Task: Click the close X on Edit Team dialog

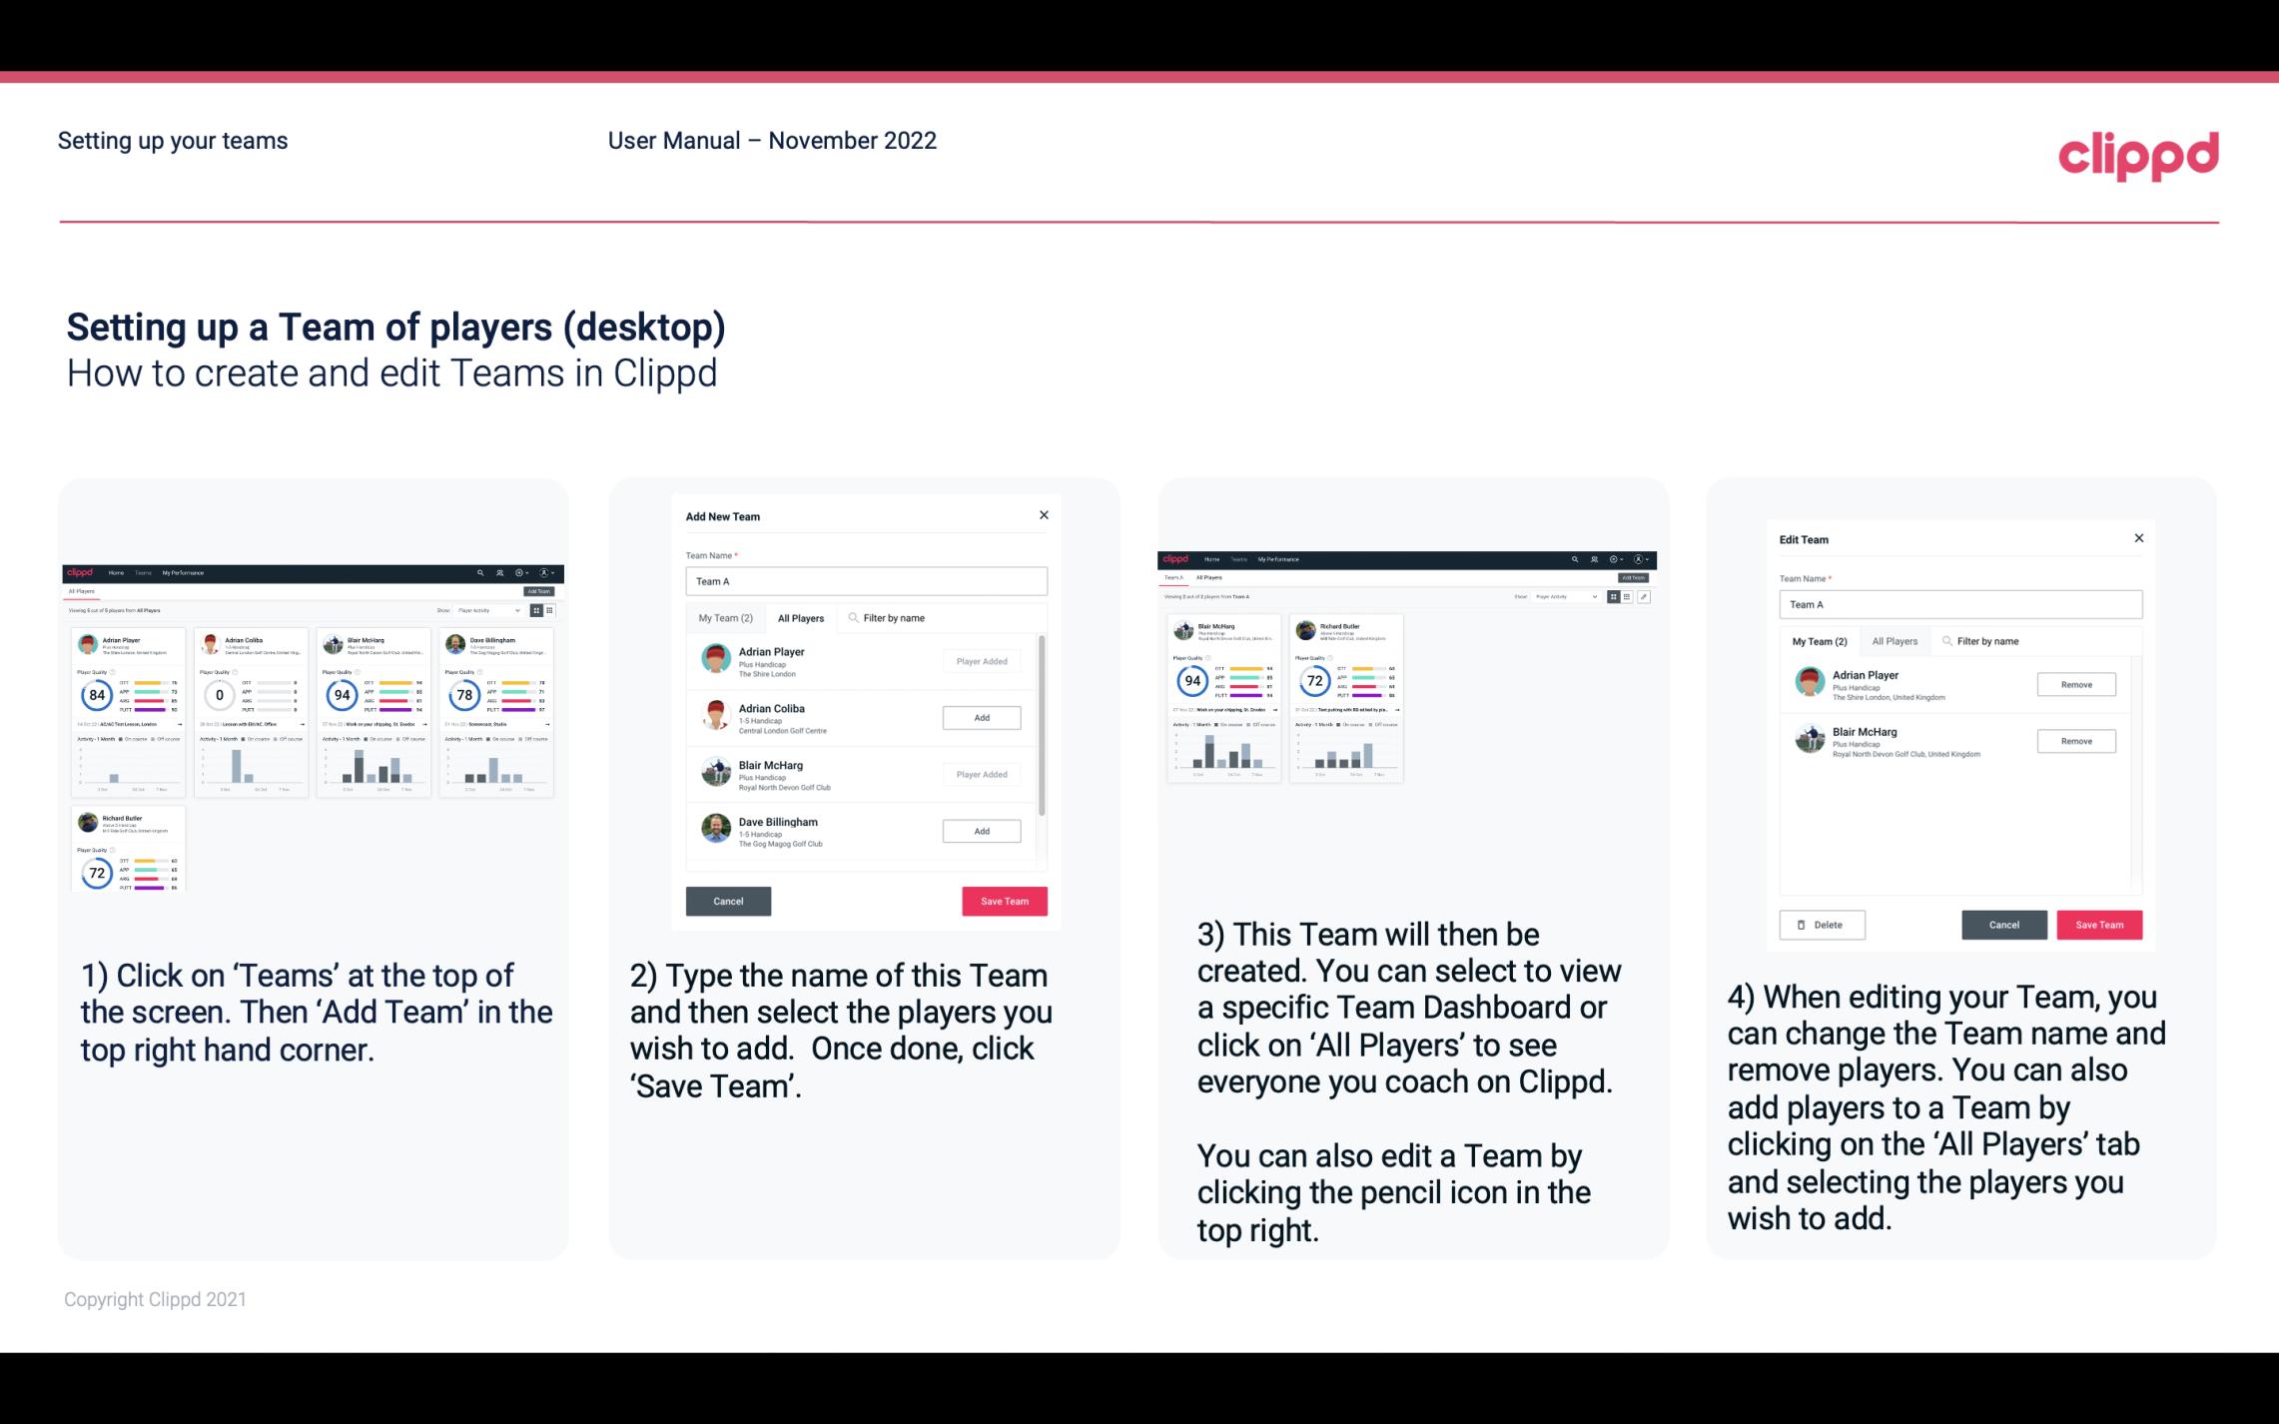Action: (x=2138, y=538)
